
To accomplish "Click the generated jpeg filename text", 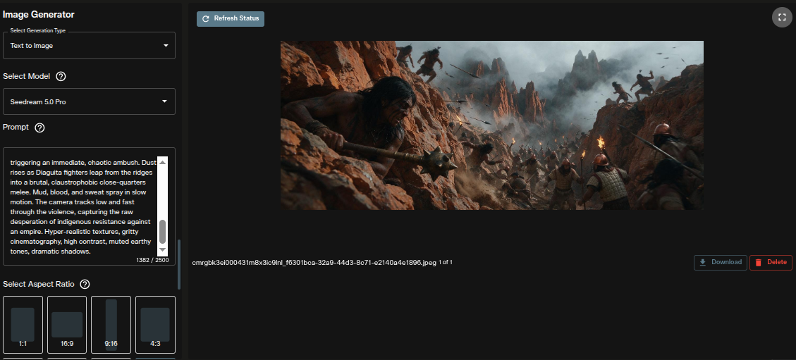I will pyautogui.click(x=314, y=263).
